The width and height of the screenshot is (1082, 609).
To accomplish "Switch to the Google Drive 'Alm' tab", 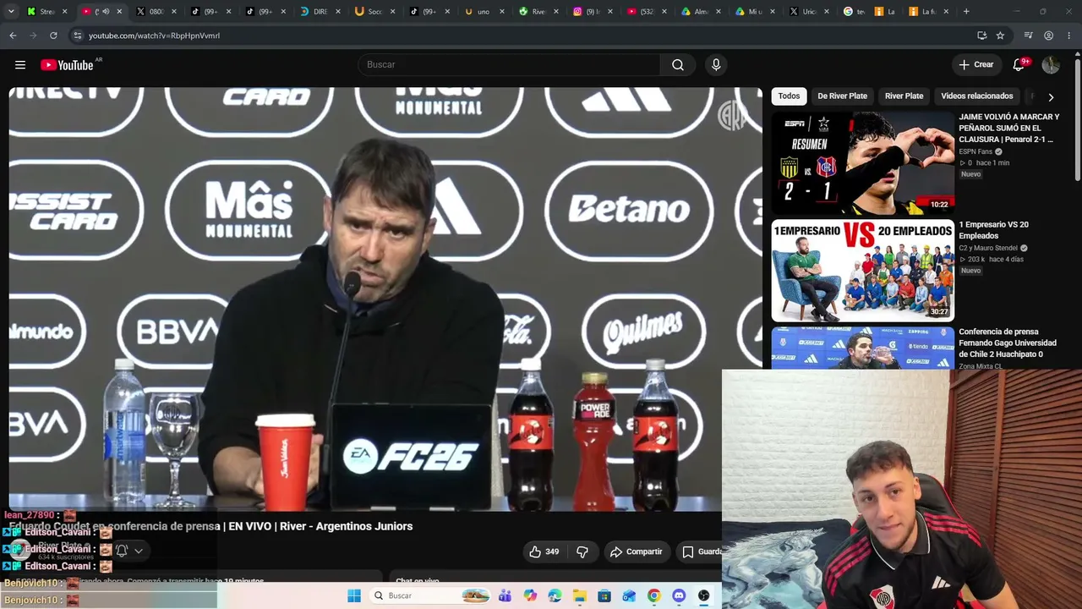I will (702, 12).
